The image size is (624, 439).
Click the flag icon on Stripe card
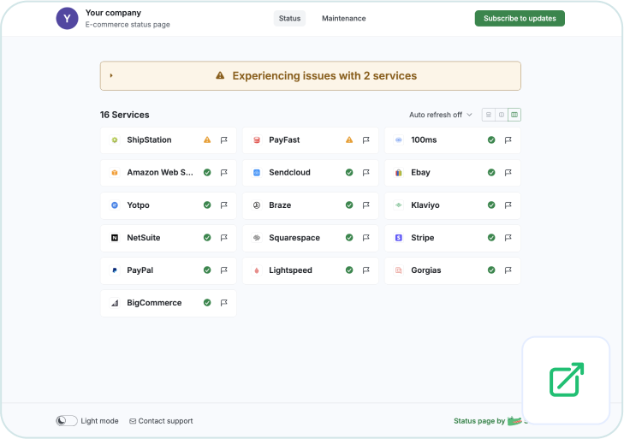click(x=508, y=238)
